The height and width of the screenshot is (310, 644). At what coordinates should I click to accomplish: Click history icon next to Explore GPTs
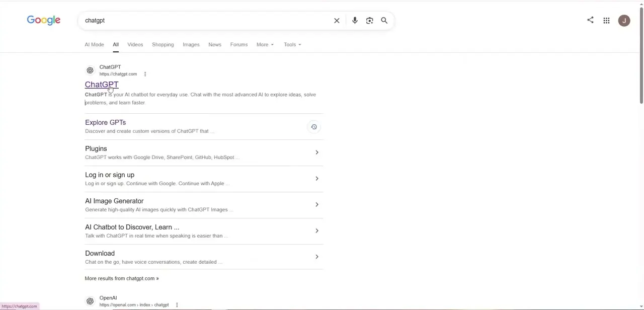coord(313,127)
